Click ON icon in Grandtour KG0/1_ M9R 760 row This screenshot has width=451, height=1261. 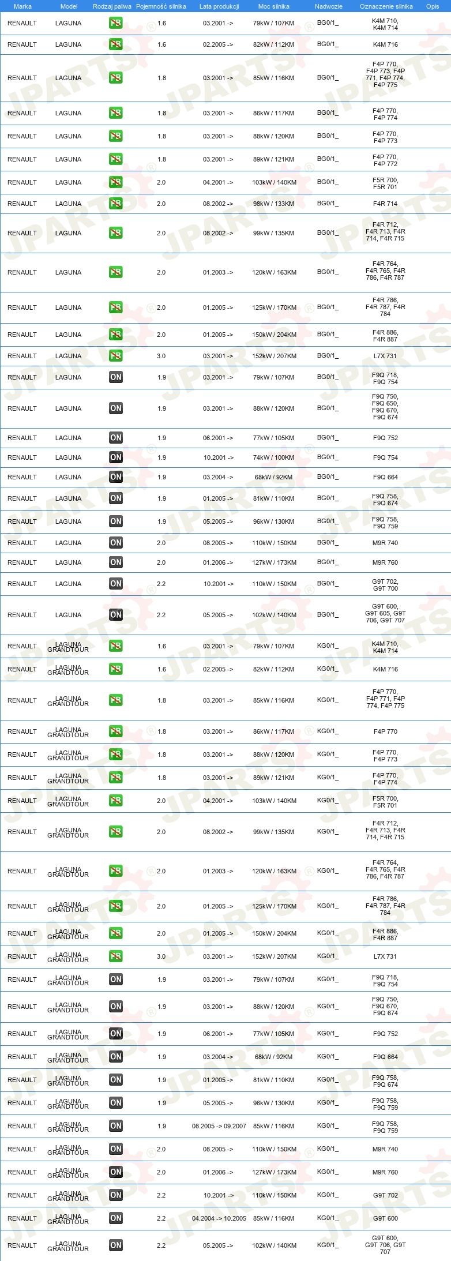click(x=116, y=1172)
